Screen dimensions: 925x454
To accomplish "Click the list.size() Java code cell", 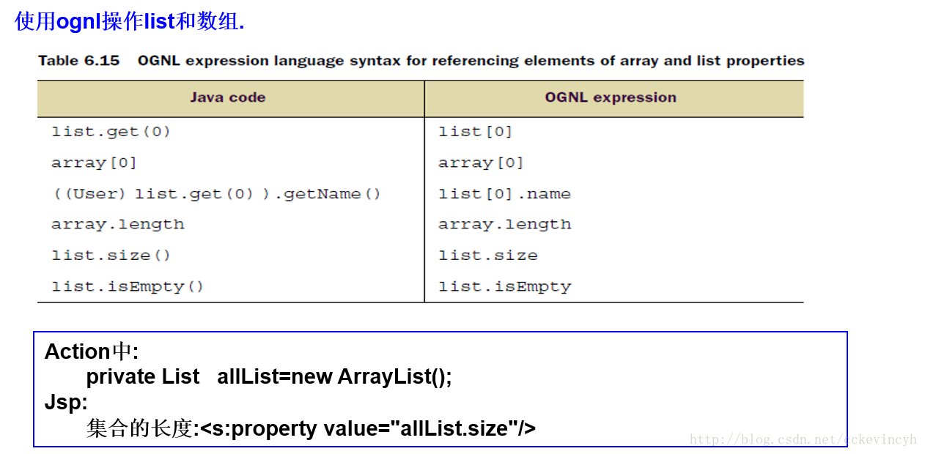I will (111, 256).
